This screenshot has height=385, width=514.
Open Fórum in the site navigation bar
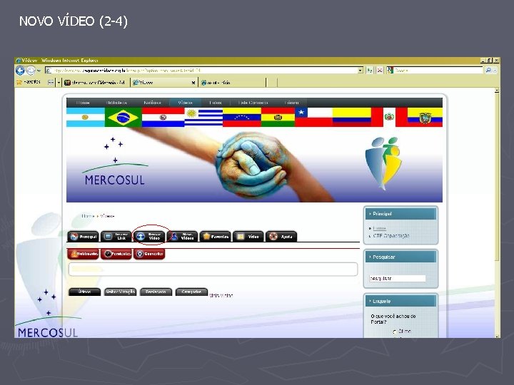291,103
